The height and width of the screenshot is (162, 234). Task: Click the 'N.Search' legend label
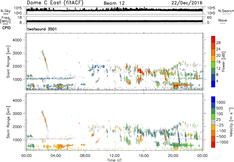(x=226, y=11)
